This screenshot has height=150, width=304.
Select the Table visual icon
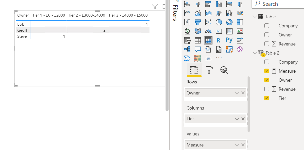(x=198, y=40)
